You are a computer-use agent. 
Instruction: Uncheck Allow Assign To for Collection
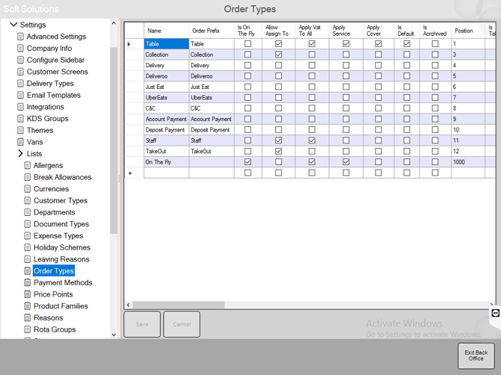279,55
